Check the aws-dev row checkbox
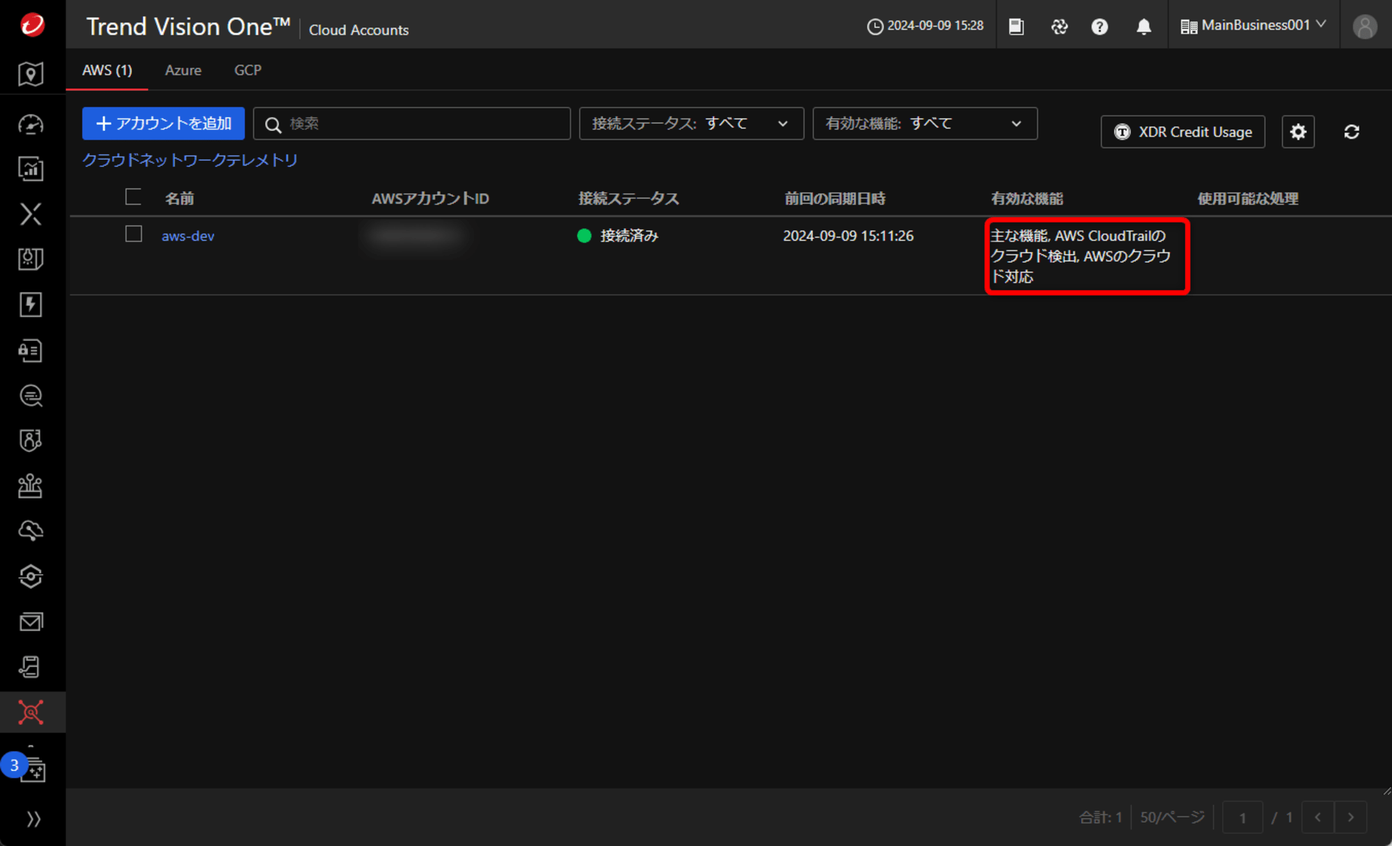Viewport: 1392px width, 846px height. point(133,234)
